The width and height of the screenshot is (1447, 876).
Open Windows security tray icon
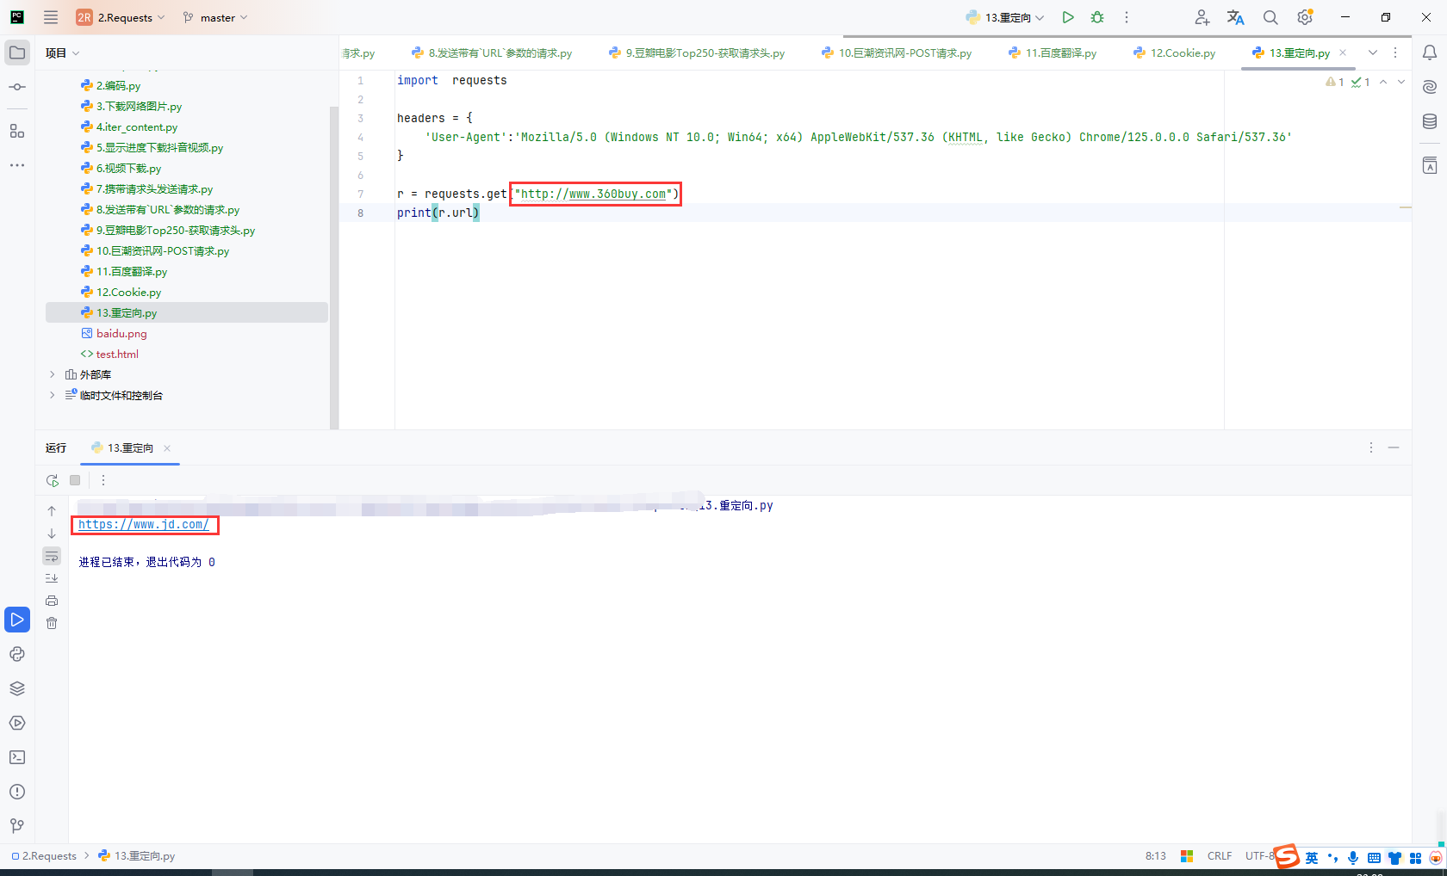coord(1187,855)
